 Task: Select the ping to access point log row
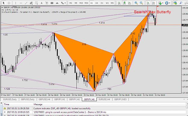click(x=94, y=112)
